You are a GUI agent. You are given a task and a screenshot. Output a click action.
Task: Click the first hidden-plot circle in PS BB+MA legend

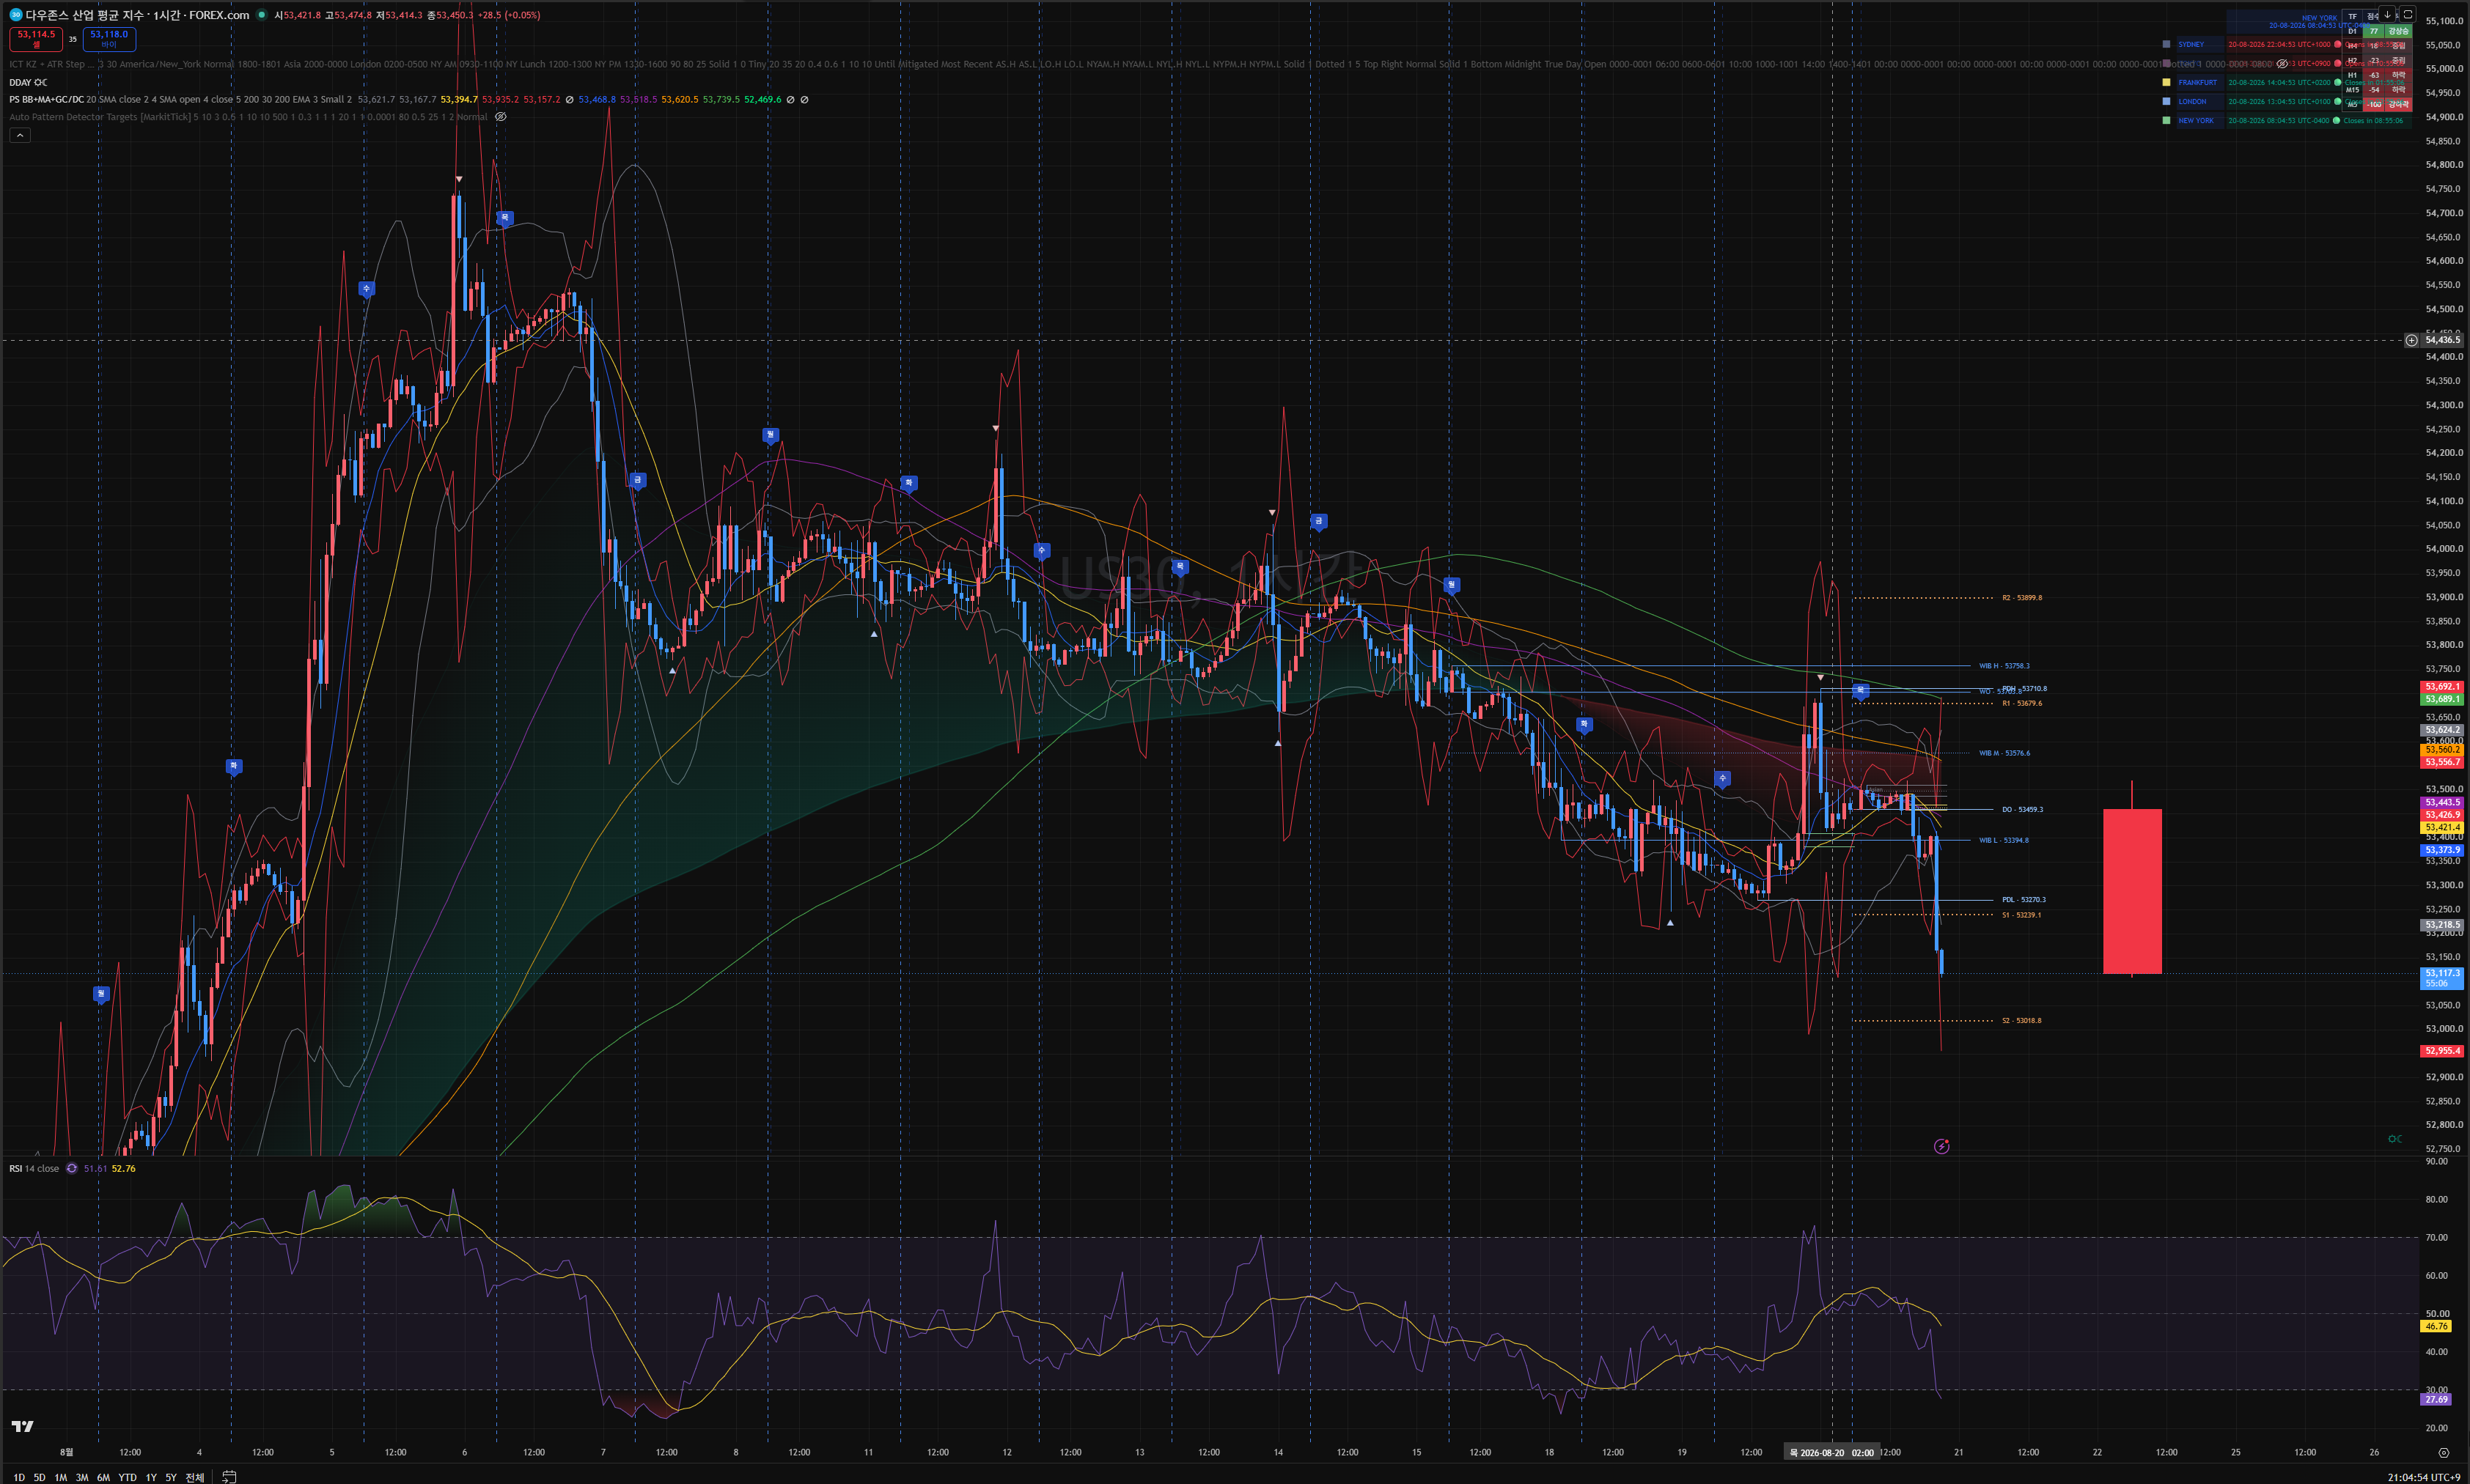(x=569, y=100)
